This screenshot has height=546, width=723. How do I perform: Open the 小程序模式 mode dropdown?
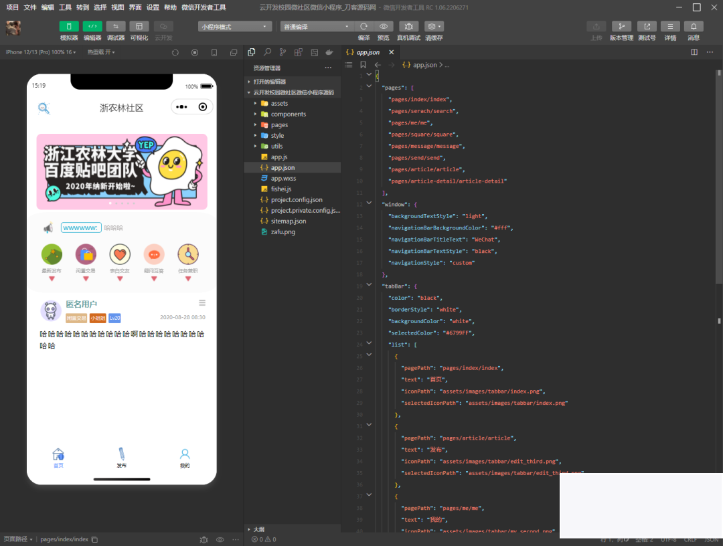pyautogui.click(x=234, y=27)
